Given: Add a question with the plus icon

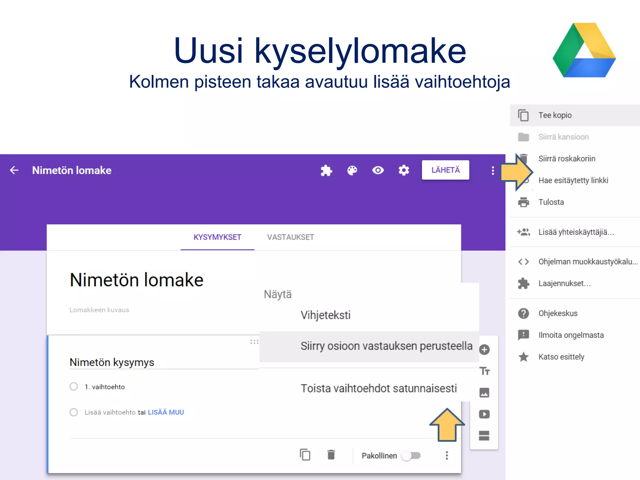Looking at the screenshot, I should (484, 349).
